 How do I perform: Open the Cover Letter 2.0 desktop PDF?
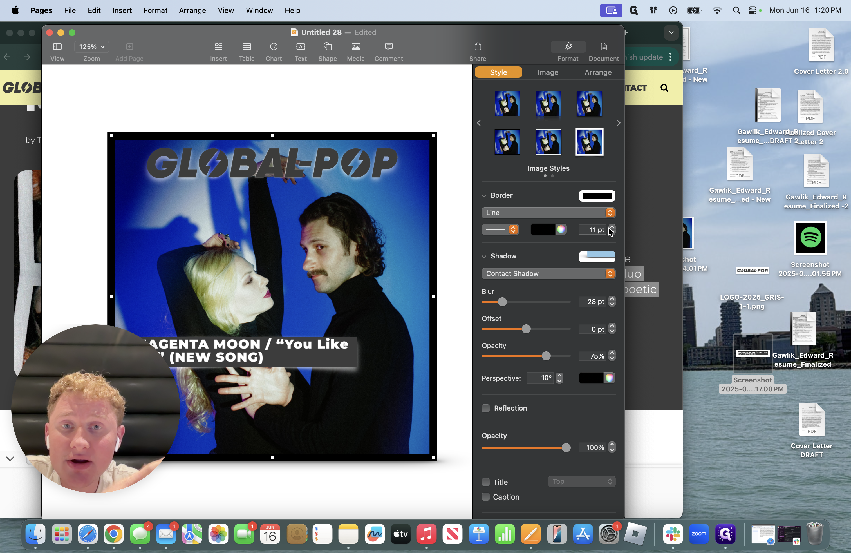(x=821, y=45)
